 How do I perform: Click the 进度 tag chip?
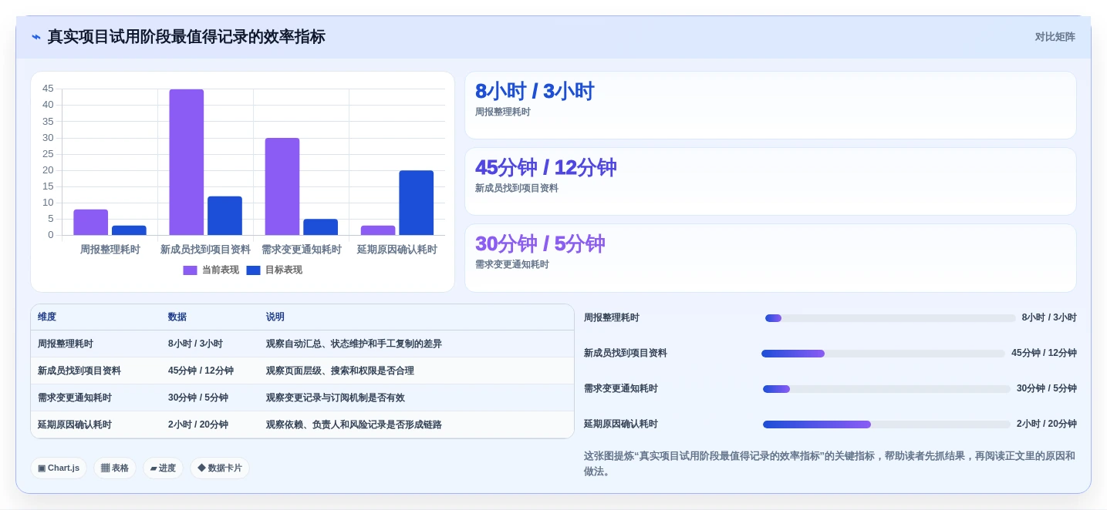pyautogui.click(x=163, y=468)
